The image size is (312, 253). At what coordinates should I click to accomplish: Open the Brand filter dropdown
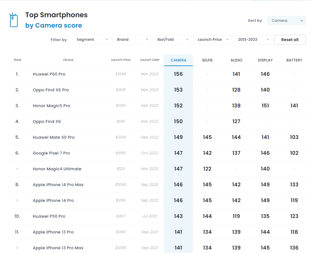click(132, 40)
